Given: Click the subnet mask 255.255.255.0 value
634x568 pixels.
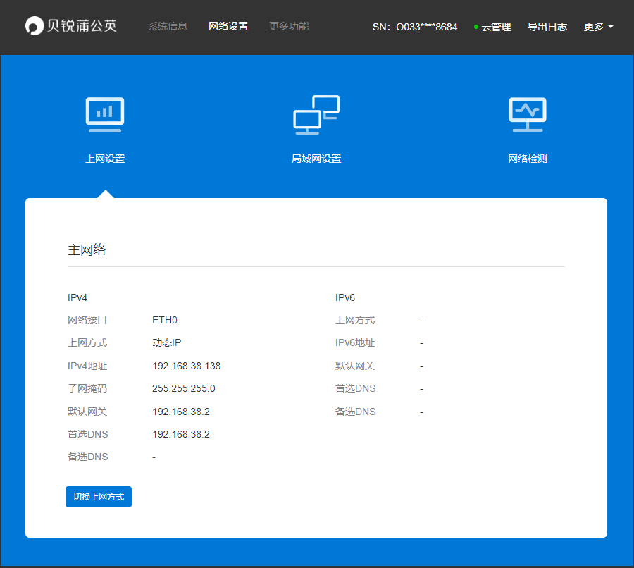Looking at the screenshot, I should tap(183, 388).
